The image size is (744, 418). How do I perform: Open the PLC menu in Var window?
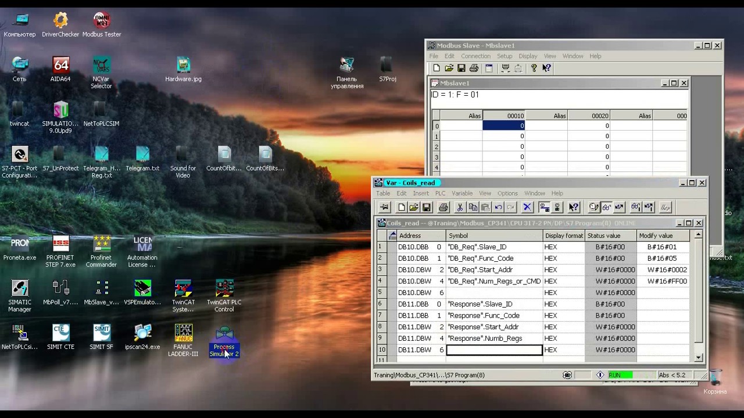440,193
